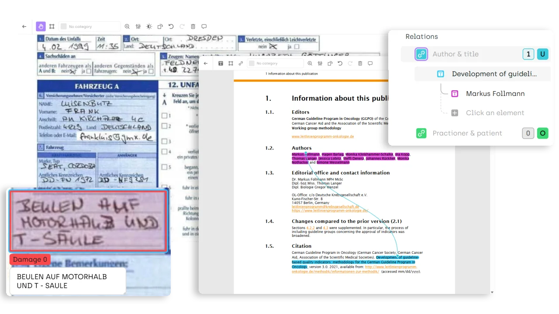The image size is (559, 314).
Task: Click the red Damage 0 label tag
Action: (x=30, y=259)
